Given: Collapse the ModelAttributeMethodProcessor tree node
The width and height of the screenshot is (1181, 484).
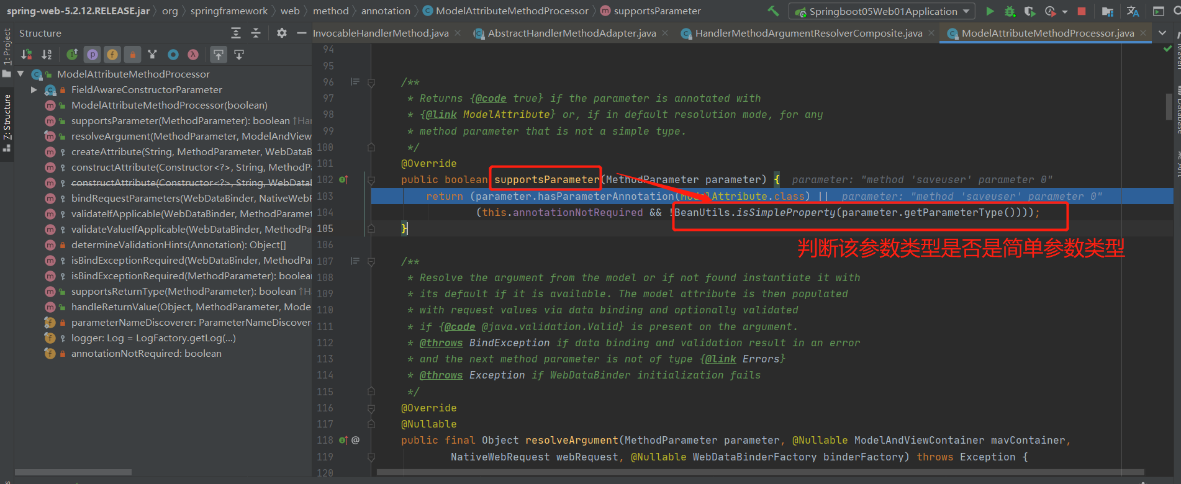Looking at the screenshot, I should point(20,74).
